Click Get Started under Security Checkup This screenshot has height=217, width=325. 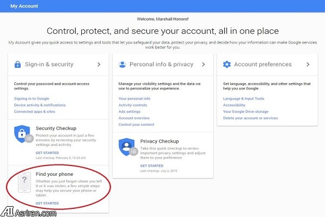click(x=47, y=153)
